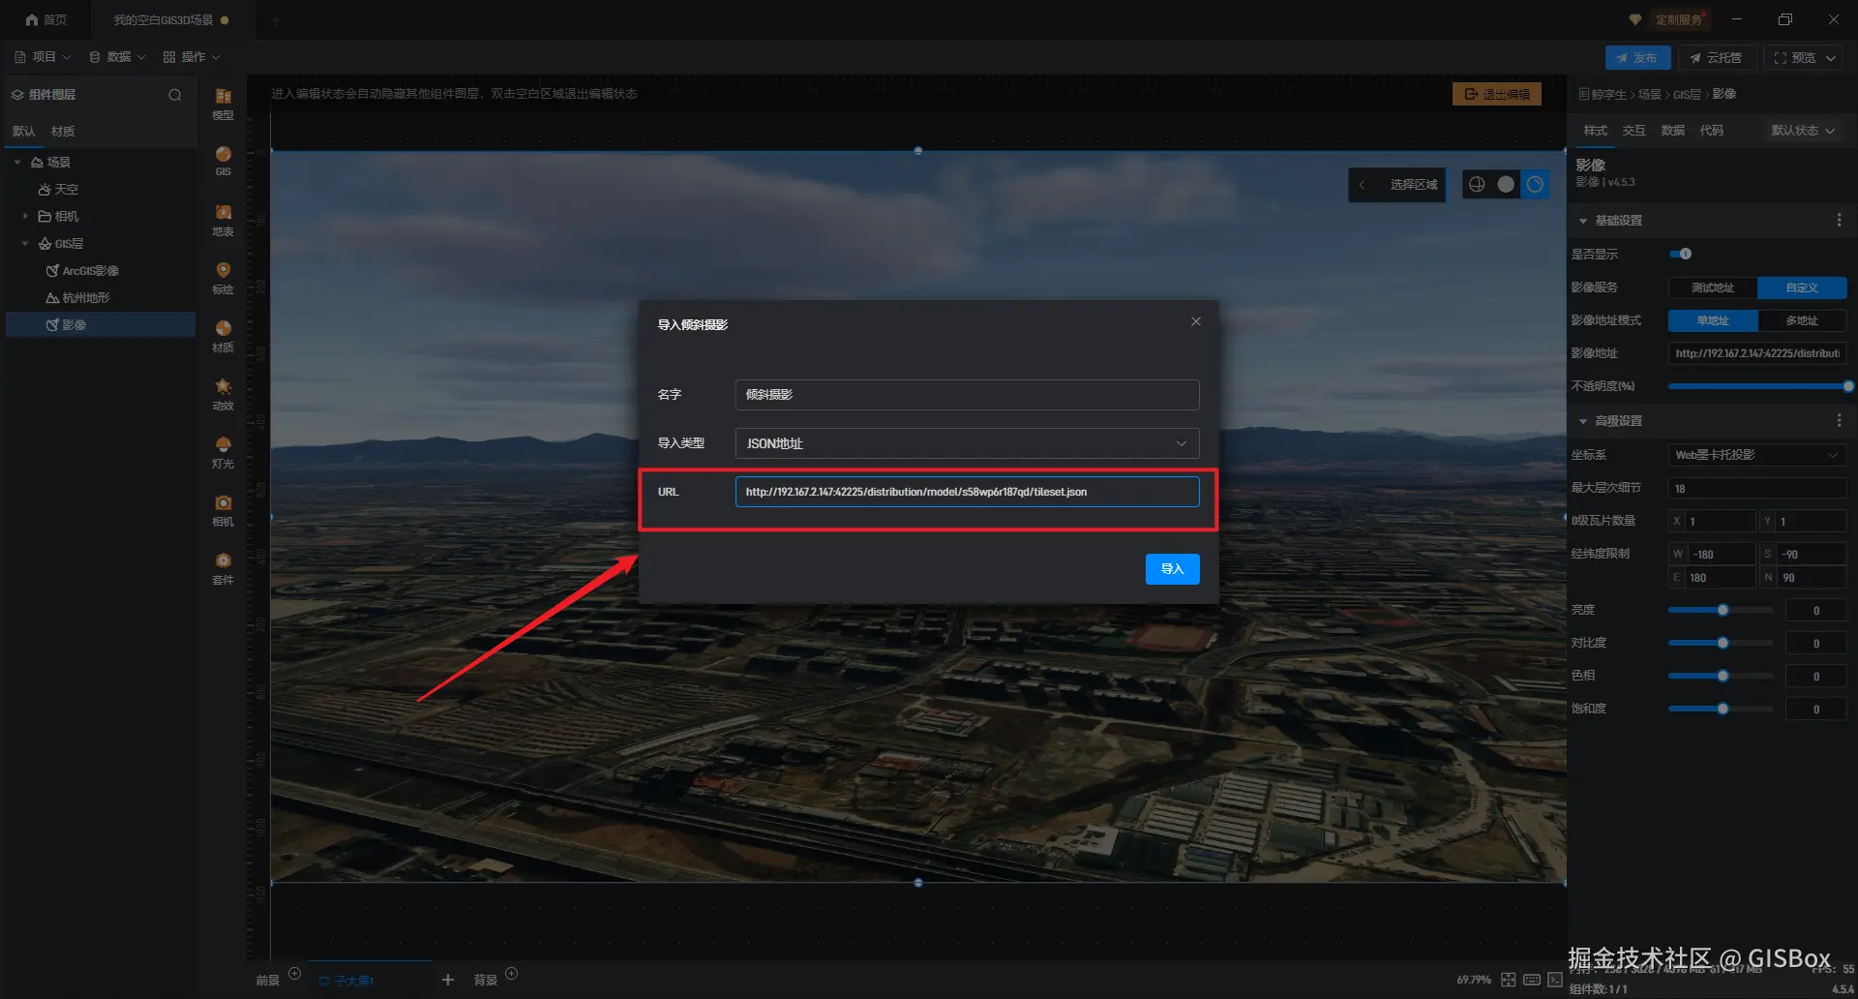Click the keyboard shortcuts icon in the status bar
Image resolution: width=1858 pixels, height=999 pixels.
pos(1532,980)
